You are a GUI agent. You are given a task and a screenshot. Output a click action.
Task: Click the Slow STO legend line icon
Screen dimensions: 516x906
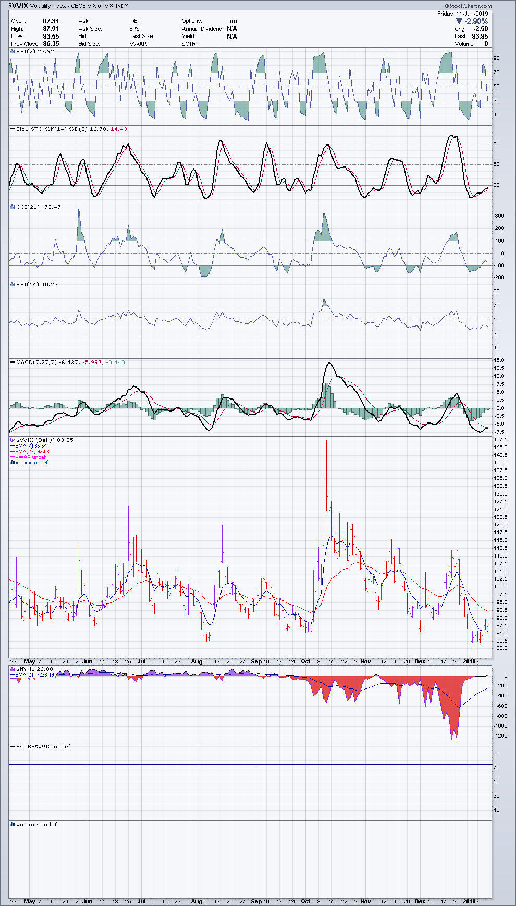[x=12, y=129]
